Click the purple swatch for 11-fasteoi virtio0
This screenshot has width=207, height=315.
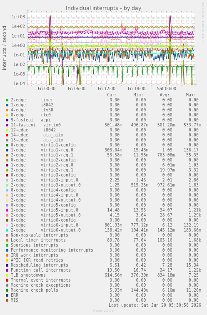pyautogui.click(x=7, y=125)
